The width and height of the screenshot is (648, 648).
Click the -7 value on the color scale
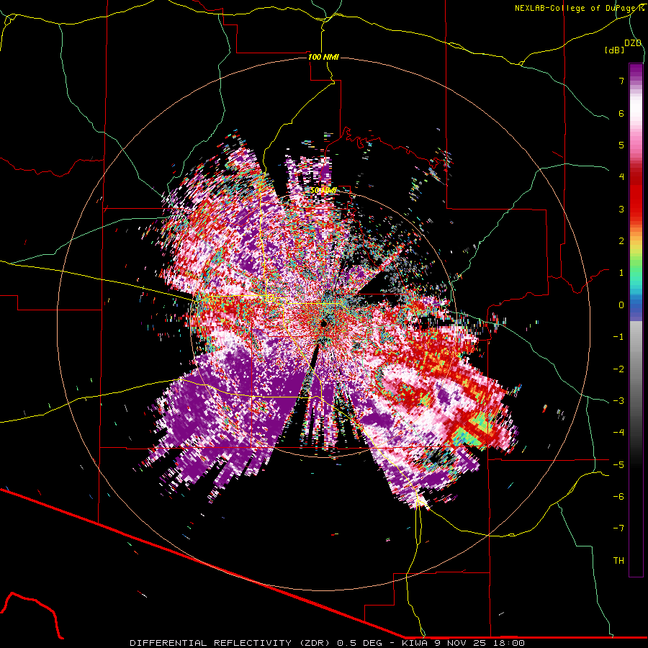click(618, 528)
